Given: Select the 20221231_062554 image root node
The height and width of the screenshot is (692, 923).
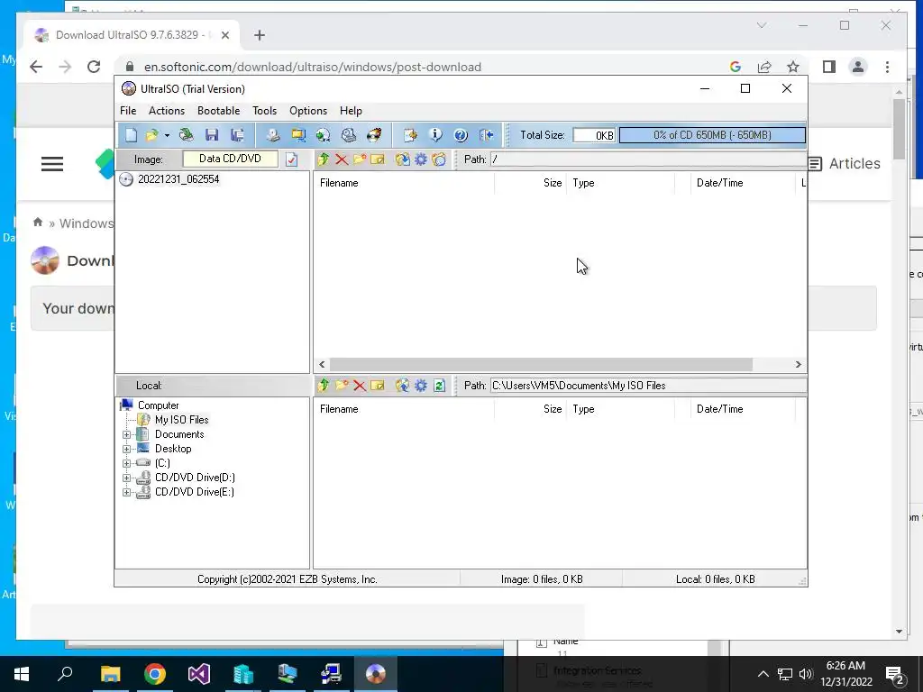Looking at the screenshot, I should [x=178, y=179].
